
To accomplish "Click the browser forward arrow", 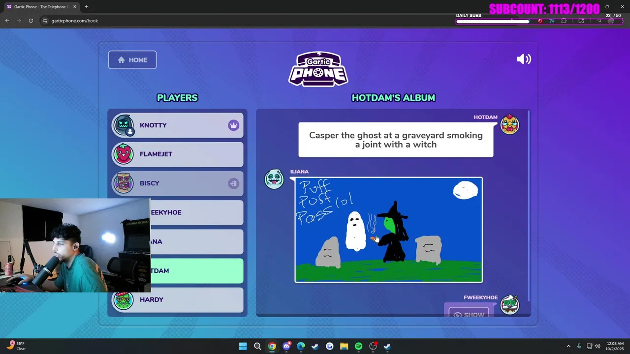I will pos(19,21).
